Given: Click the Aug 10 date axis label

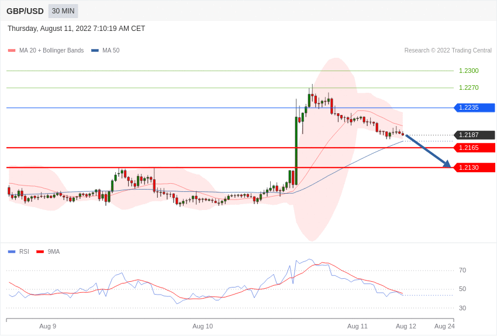Looking at the screenshot, I should (203, 326).
